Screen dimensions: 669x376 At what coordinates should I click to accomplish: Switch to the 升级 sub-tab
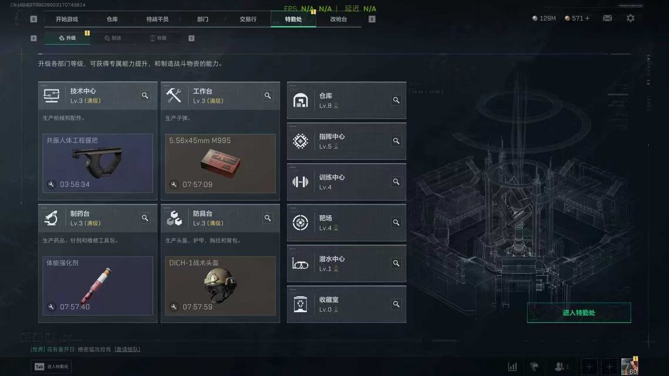(x=68, y=38)
